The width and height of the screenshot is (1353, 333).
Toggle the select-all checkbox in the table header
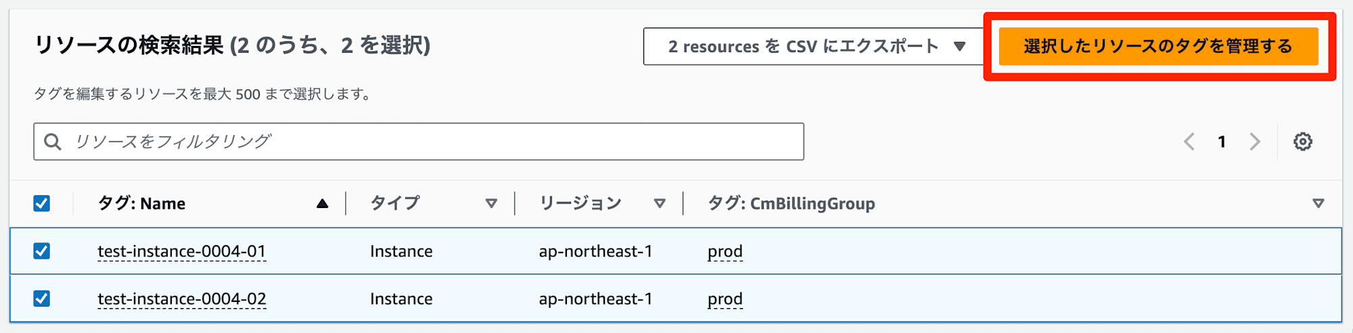[42, 203]
